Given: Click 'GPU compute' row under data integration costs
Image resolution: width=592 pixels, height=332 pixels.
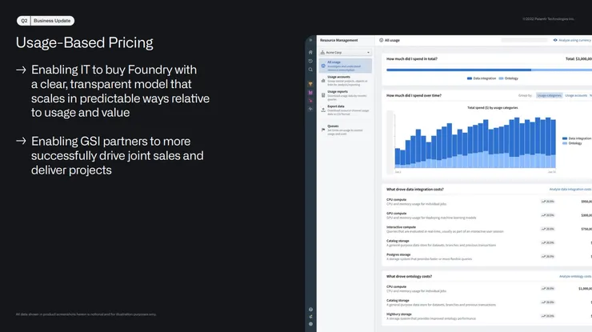Looking at the screenshot, I should 489,215.
